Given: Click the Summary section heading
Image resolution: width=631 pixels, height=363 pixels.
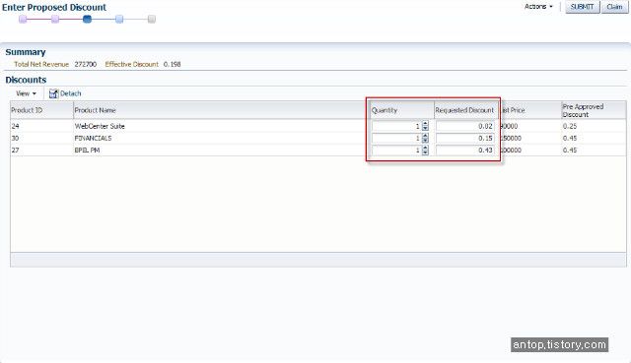Looking at the screenshot, I should coord(26,52).
